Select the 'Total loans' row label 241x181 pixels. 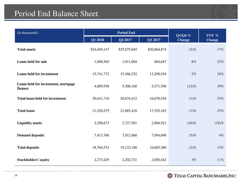(x=26, y=111)
